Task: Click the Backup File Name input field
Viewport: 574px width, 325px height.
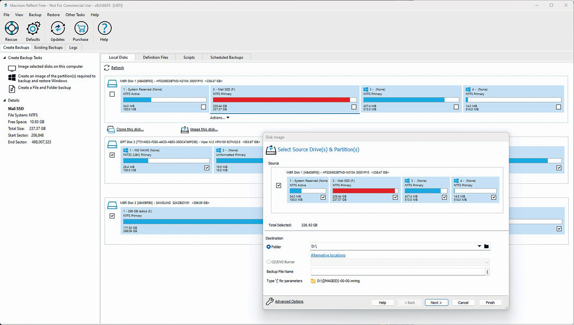Action: point(398,272)
